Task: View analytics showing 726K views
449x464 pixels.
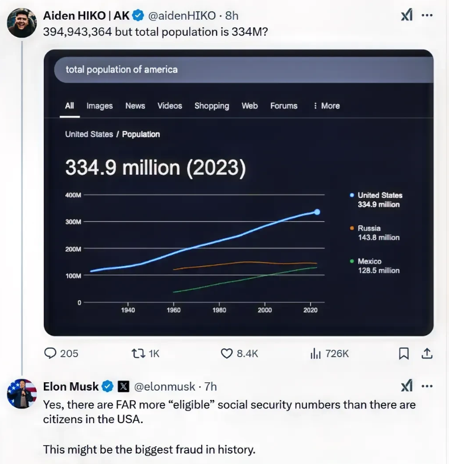Action: [x=316, y=353]
